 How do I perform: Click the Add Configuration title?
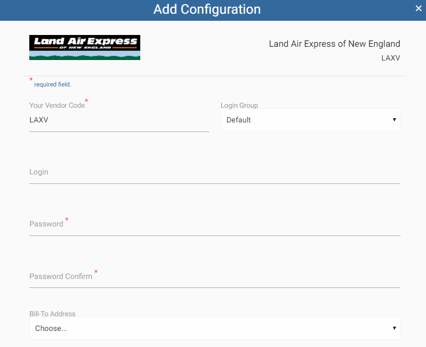click(207, 9)
